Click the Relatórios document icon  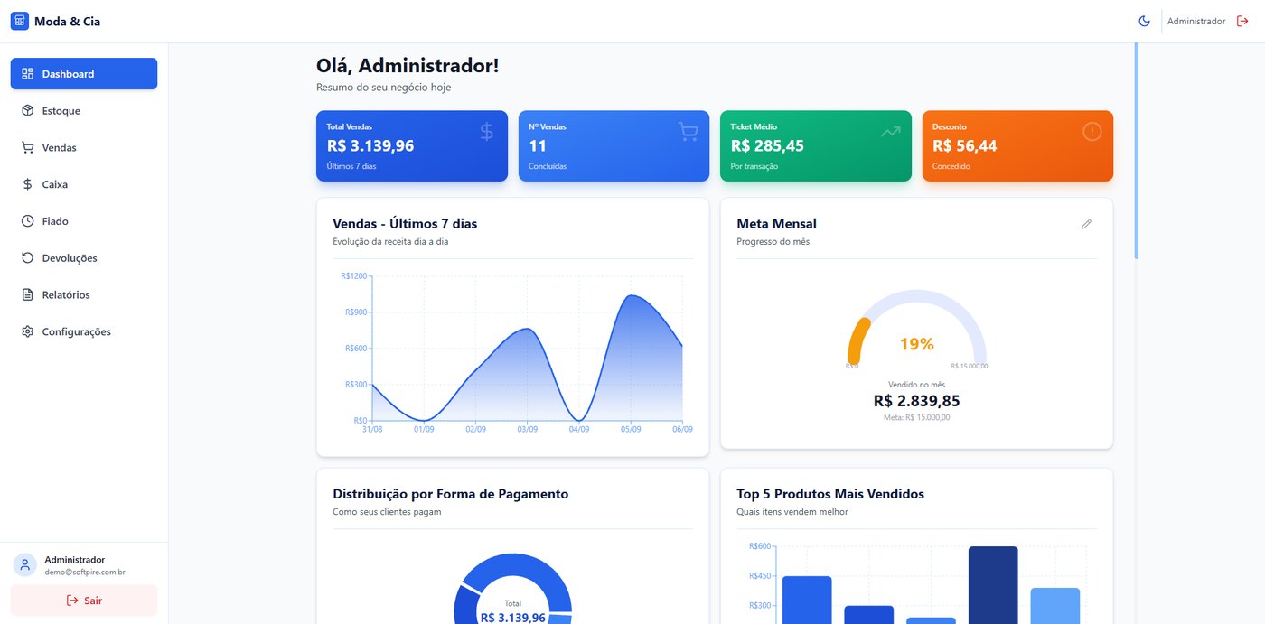point(27,295)
